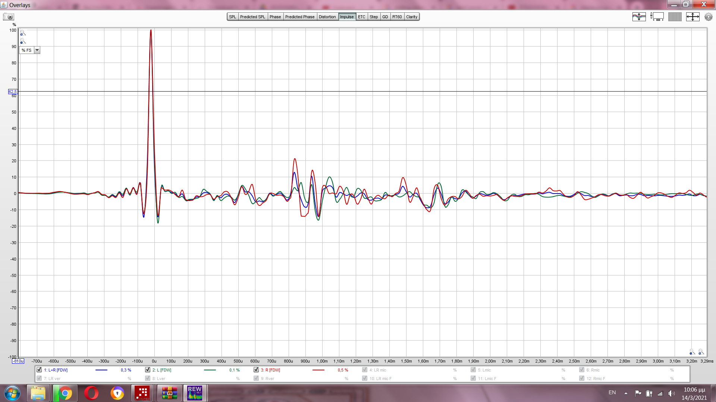Open Opera browser from taskbar
Viewport: 716px width, 402px height.
pyautogui.click(x=91, y=393)
